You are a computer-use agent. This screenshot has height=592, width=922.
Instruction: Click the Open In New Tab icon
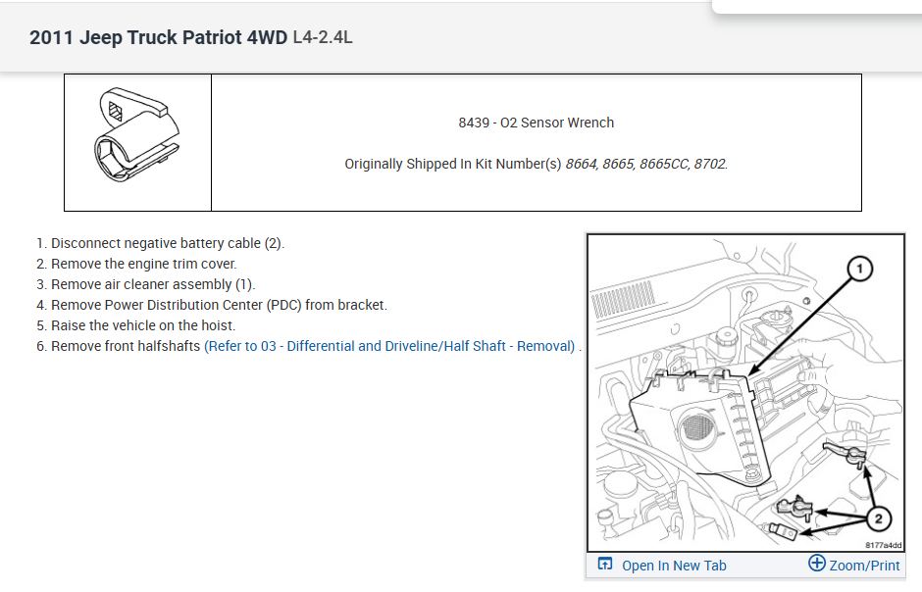coord(605,565)
